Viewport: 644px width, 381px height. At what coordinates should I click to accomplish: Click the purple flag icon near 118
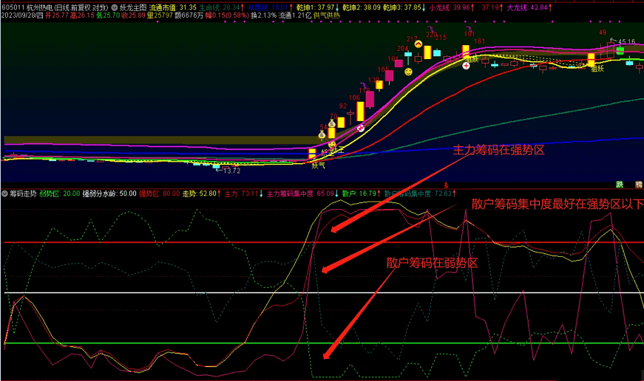[x=363, y=84]
